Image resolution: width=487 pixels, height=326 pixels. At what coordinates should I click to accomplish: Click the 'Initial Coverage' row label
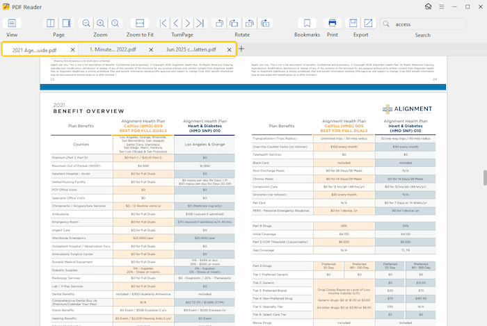point(264,234)
